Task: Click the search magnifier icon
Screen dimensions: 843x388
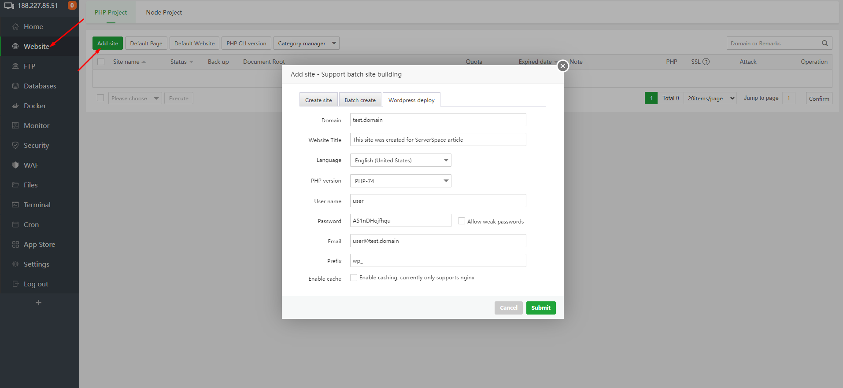Action: [x=825, y=43]
